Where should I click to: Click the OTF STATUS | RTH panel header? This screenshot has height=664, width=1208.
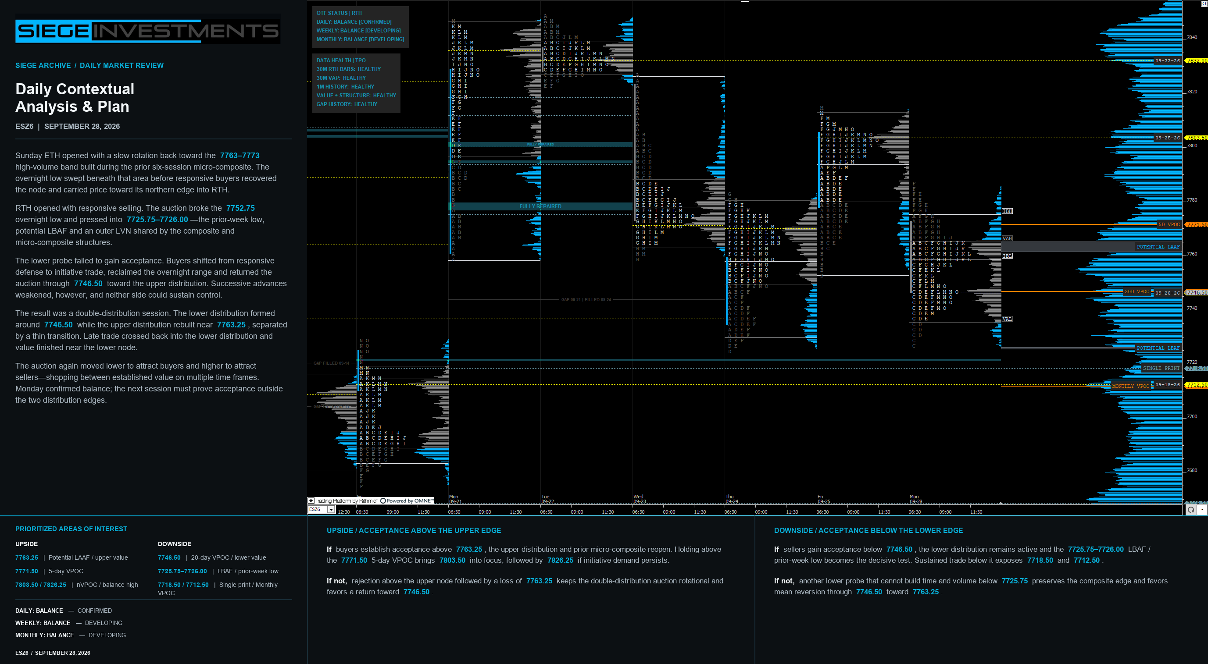[339, 13]
